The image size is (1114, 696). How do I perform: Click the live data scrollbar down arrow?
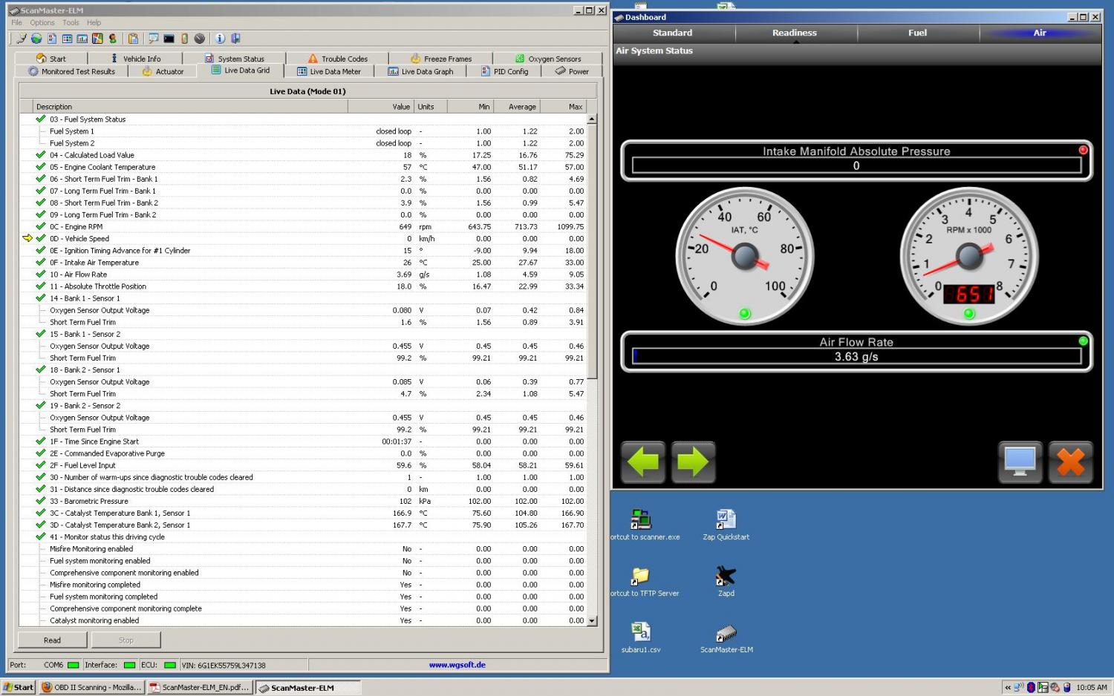[592, 620]
